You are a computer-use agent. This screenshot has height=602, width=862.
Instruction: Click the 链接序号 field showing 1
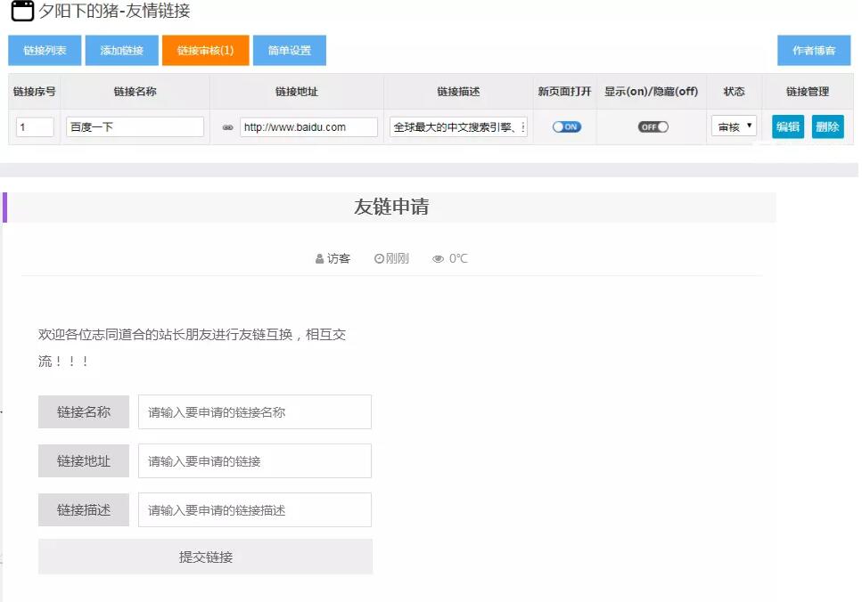[x=35, y=126]
